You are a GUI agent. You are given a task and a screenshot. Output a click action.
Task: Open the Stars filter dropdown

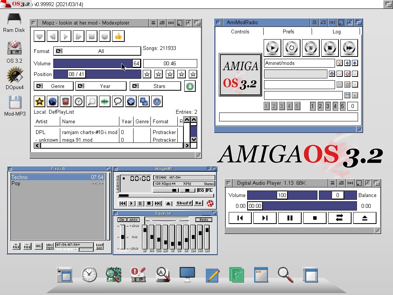155,86
